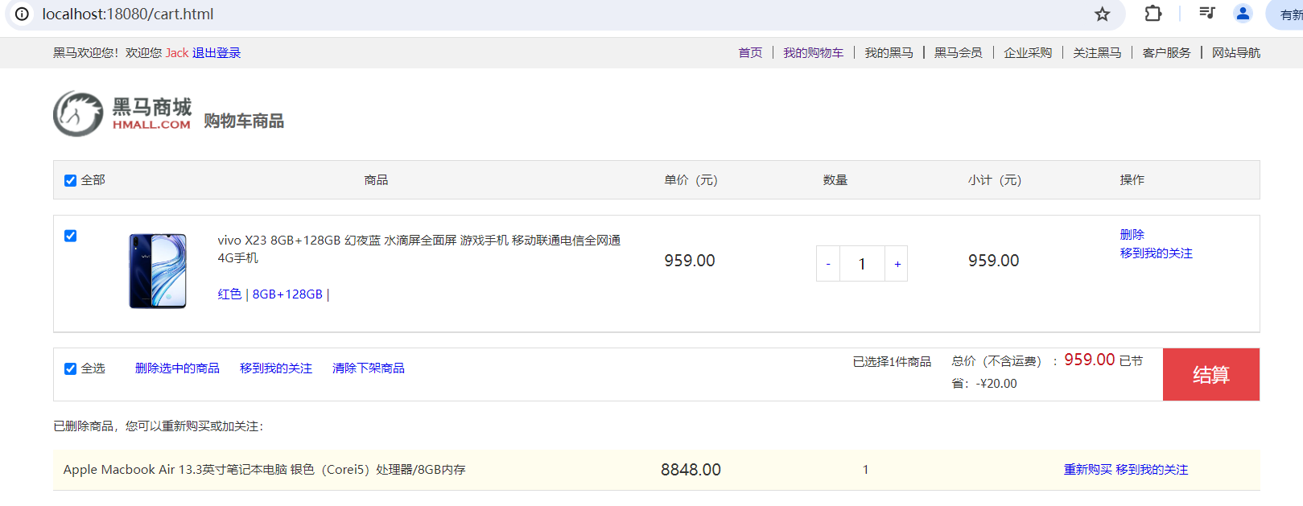Click the Jack username link
The height and width of the screenshot is (506, 1303).
[177, 53]
